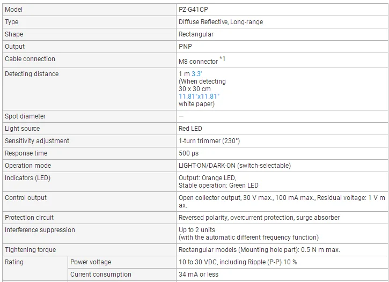Click the 'Open collector output, 30 V max.' text

pyautogui.click(x=225, y=198)
